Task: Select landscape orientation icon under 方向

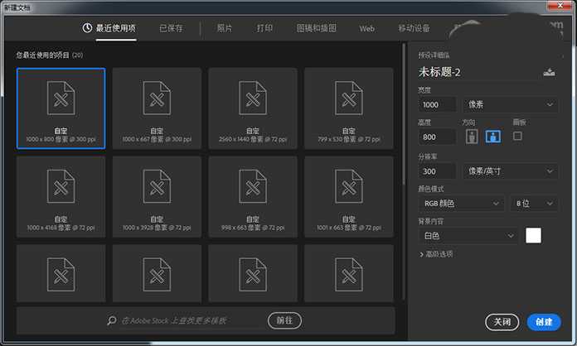Action: 492,137
